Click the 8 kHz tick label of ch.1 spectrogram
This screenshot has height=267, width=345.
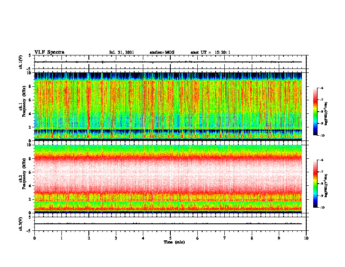pyautogui.click(x=30, y=86)
